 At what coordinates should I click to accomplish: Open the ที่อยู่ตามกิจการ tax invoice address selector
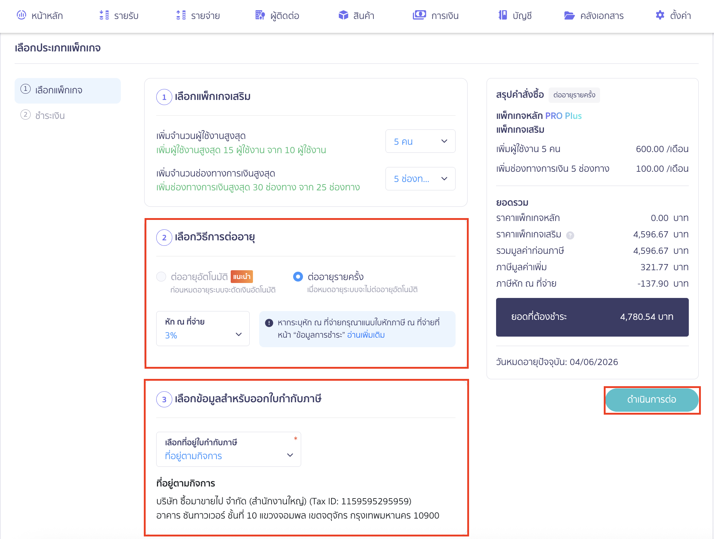tap(228, 449)
